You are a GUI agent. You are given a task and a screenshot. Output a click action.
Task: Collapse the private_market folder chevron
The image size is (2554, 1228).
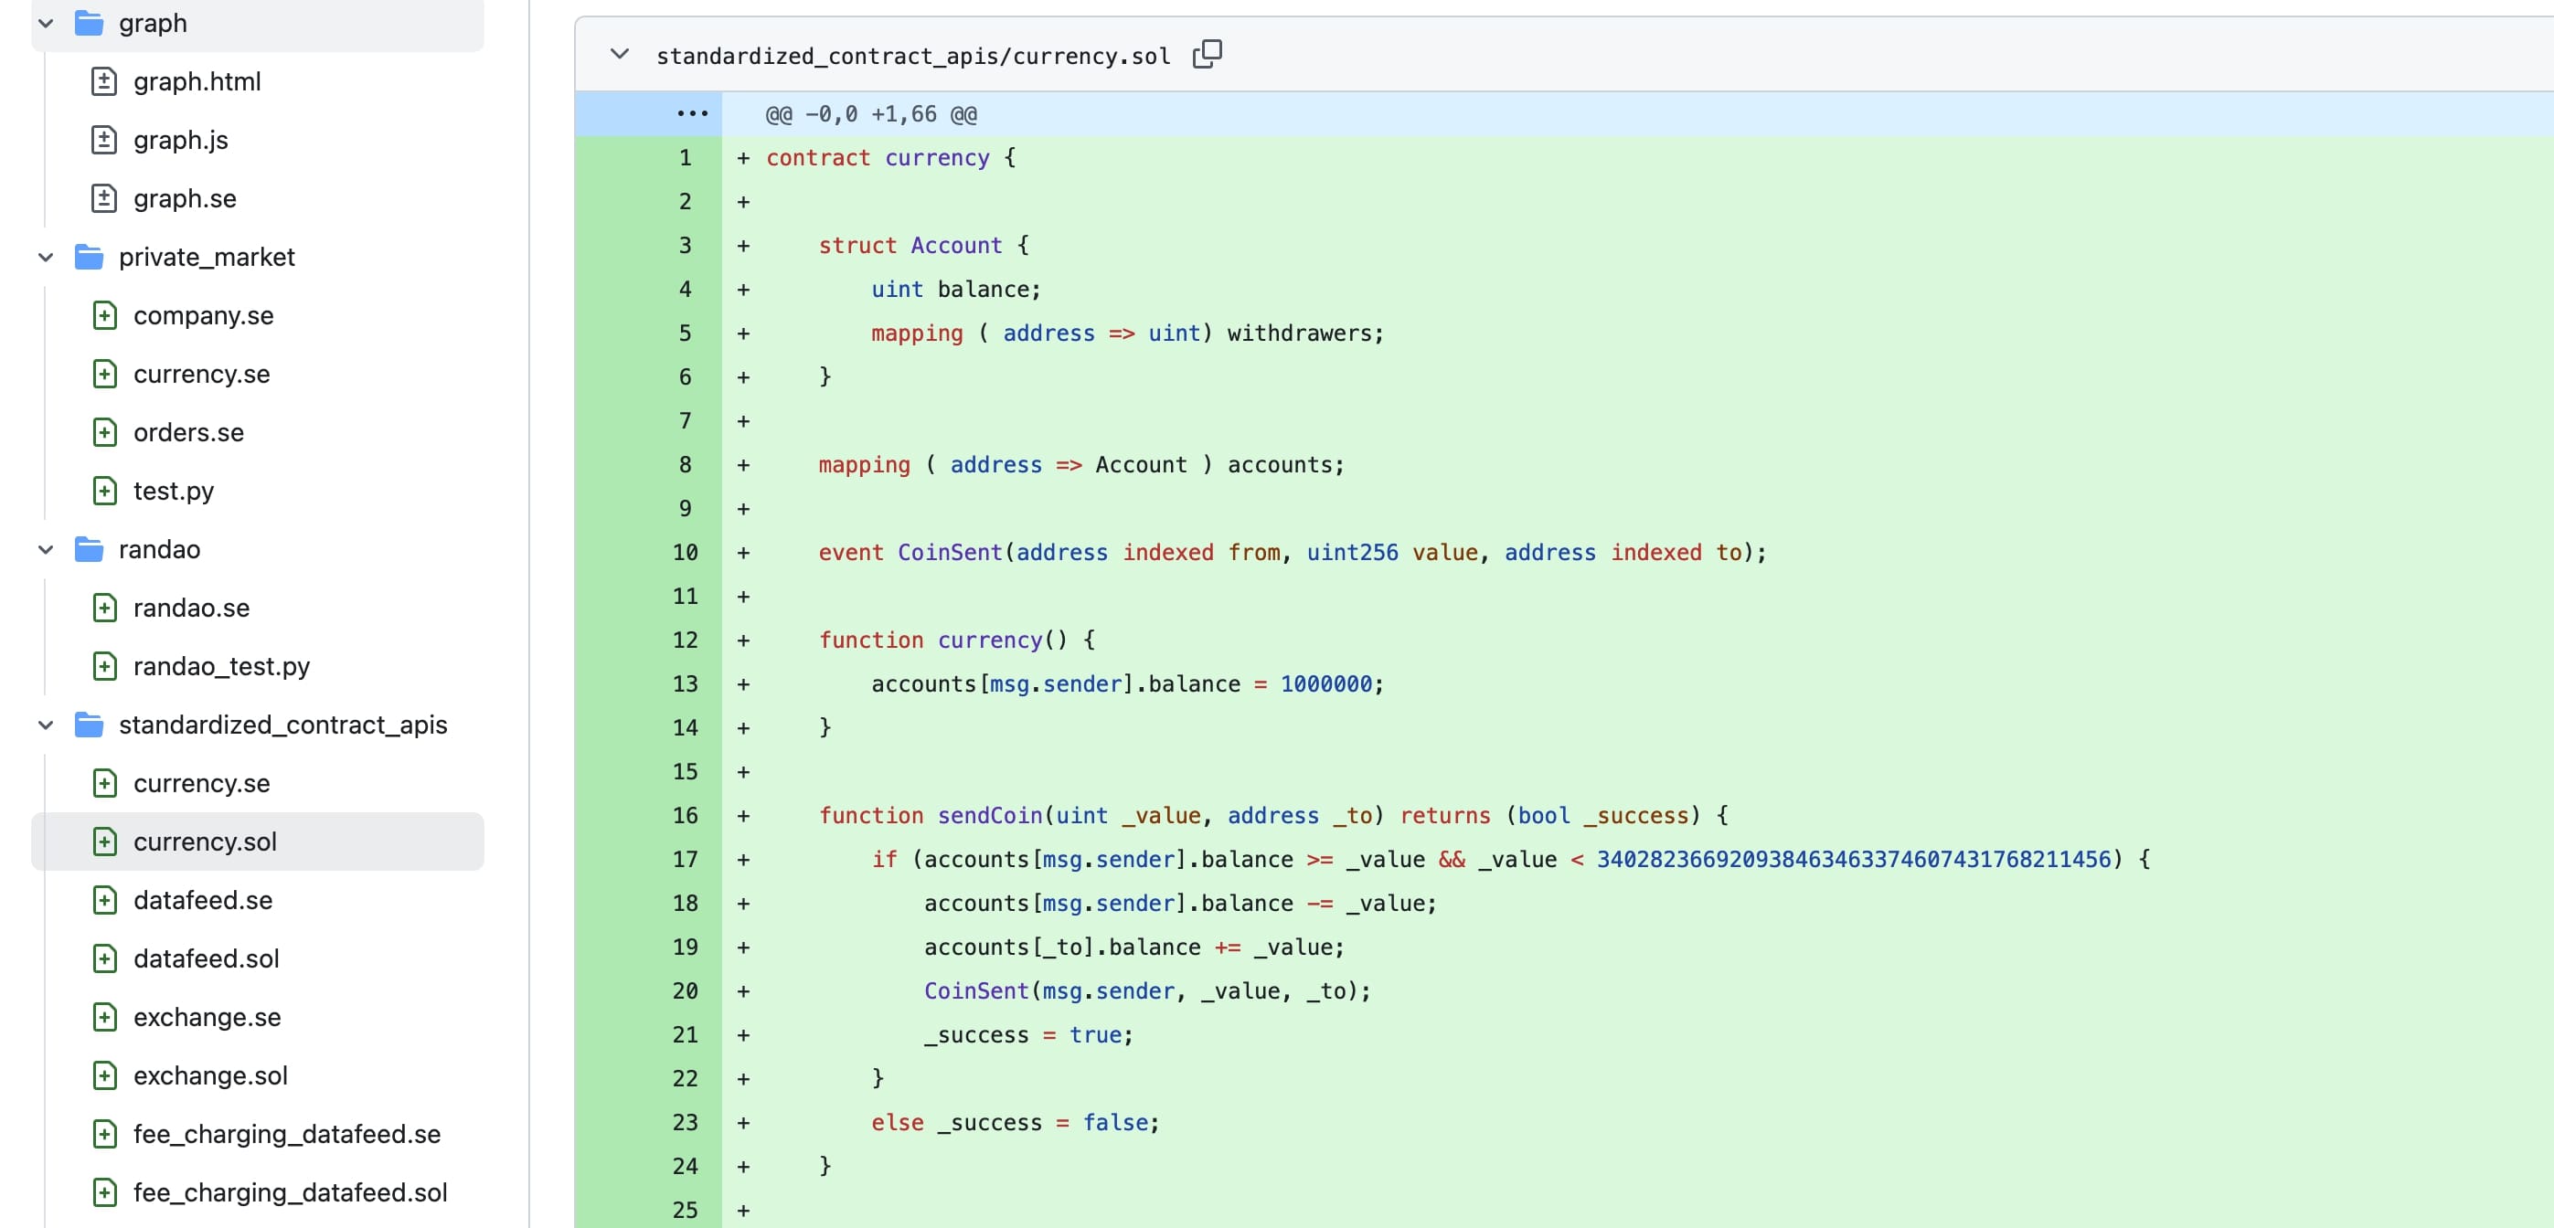(46, 257)
